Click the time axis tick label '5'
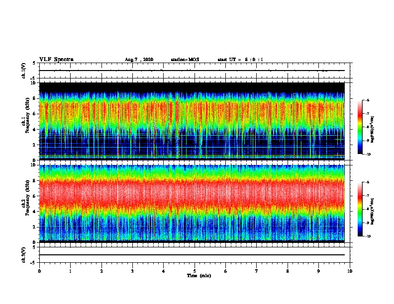 (195, 271)
